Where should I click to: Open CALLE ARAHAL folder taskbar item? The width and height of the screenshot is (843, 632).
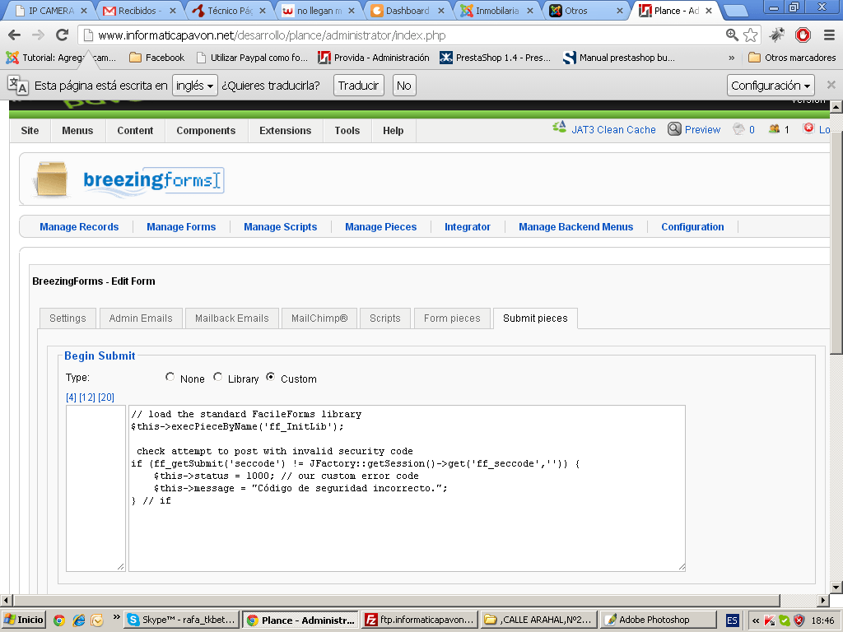pyautogui.click(x=538, y=620)
